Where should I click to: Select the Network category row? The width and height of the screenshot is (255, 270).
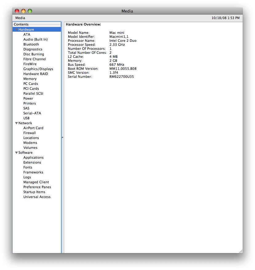click(37, 123)
